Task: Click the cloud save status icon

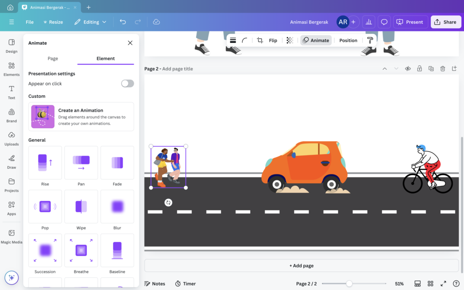Action: [x=156, y=22]
